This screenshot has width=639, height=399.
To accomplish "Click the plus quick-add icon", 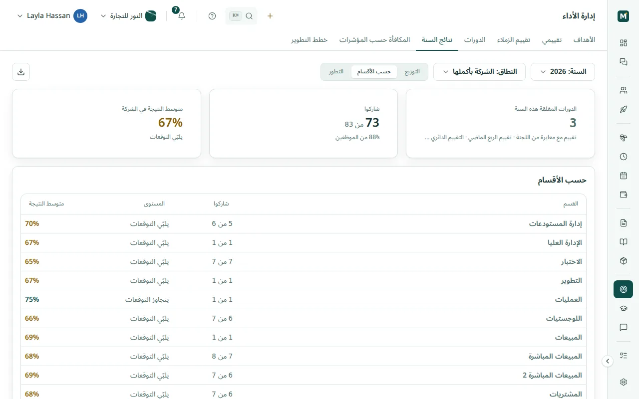I will point(270,16).
